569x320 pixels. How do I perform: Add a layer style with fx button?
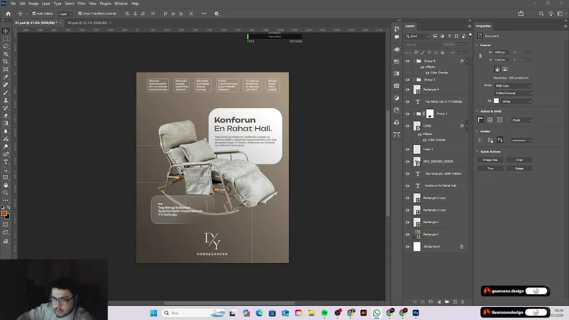pyautogui.click(x=423, y=302)
